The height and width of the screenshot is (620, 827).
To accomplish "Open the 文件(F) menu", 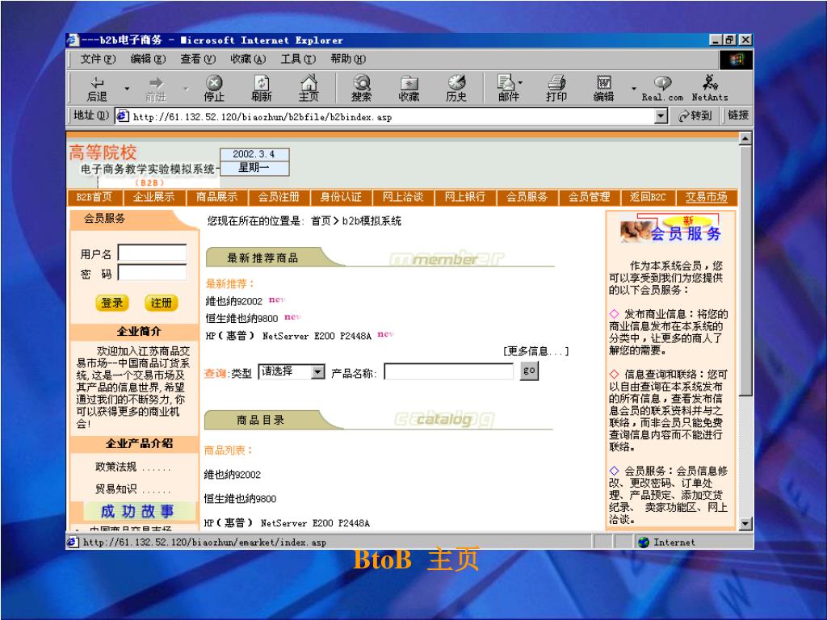I will [98, 59].
